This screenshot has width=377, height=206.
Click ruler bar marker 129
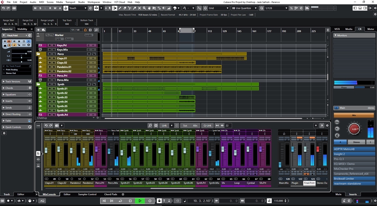tap(225, 31)
